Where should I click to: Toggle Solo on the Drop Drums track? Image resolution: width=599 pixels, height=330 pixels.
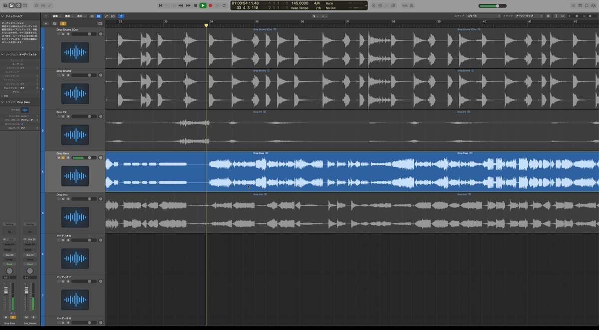pyautogui.click(x=63, y=75)
